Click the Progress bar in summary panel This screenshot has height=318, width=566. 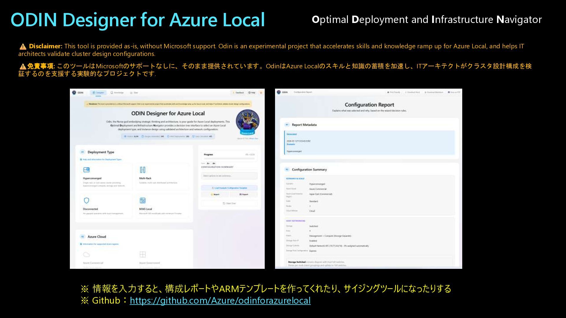[x=229, y=158]
